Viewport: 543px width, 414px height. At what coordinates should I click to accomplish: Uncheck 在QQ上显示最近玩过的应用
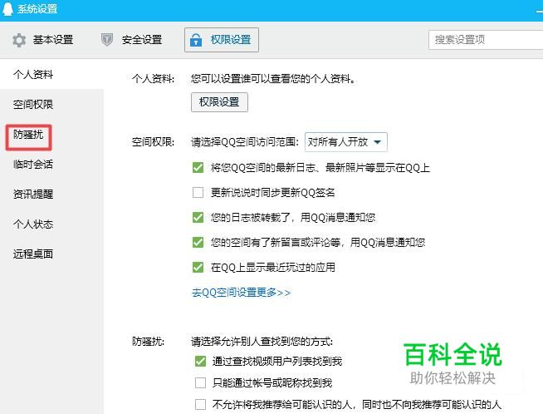[198, 268]
